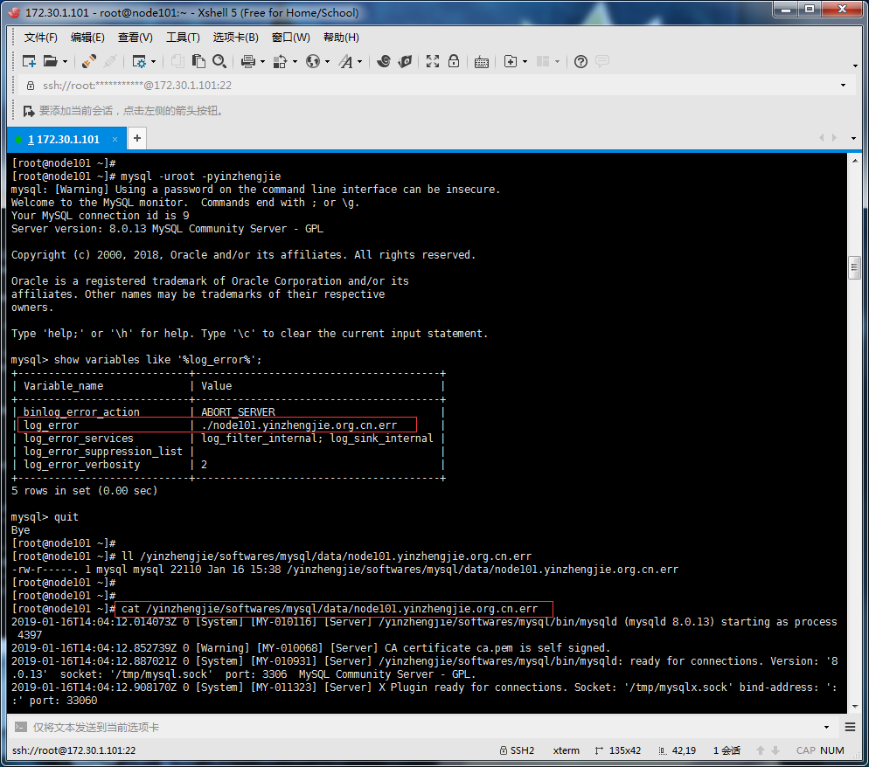Click the xterm status bar entry
869x767 pixels.
pos(566,750)
